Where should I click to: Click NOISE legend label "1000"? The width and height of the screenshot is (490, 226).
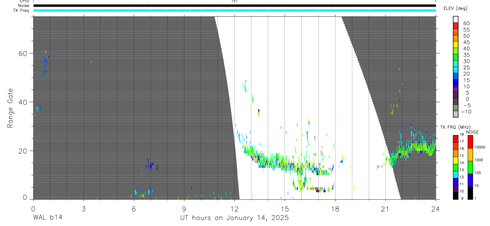(x=479, y=160)
